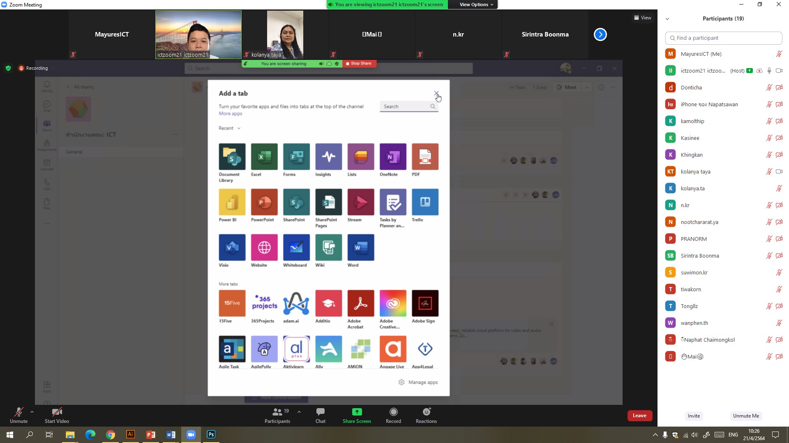Click the Leave meeting button
This screenshot has width=789, height=443.
pos(639,416)
